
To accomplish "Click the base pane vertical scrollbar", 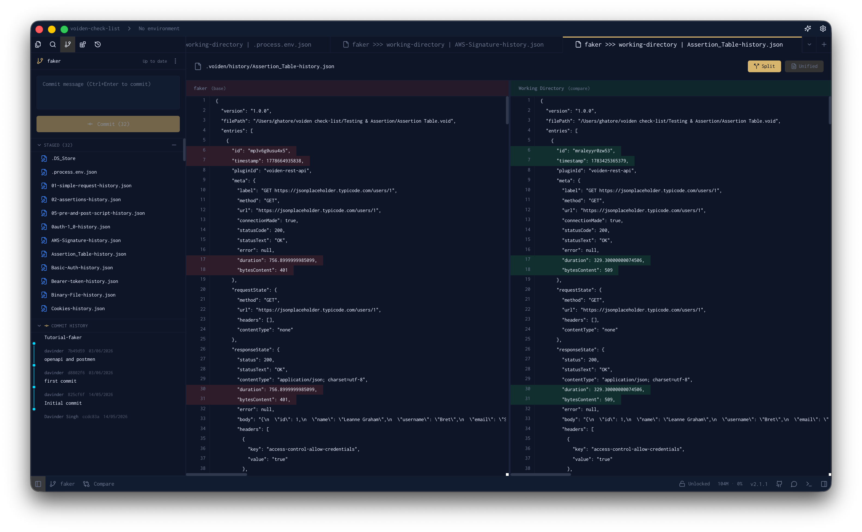I will tap(507, 110).
